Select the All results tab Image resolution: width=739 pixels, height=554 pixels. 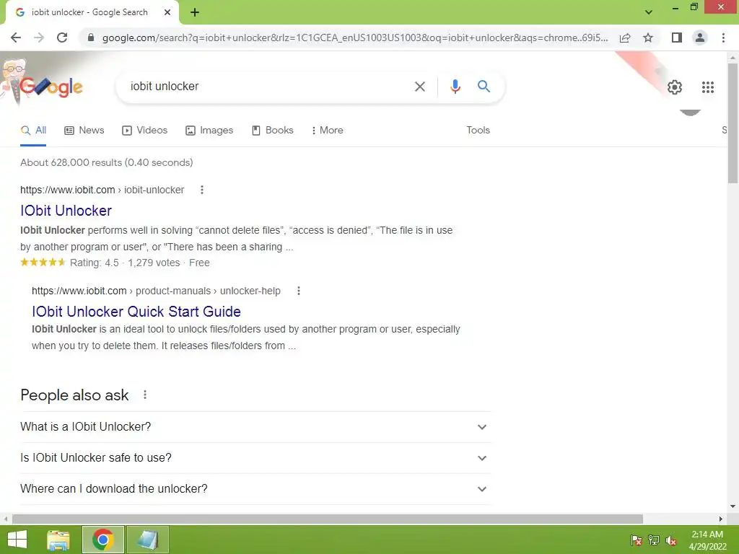click(x=33, y=130)
